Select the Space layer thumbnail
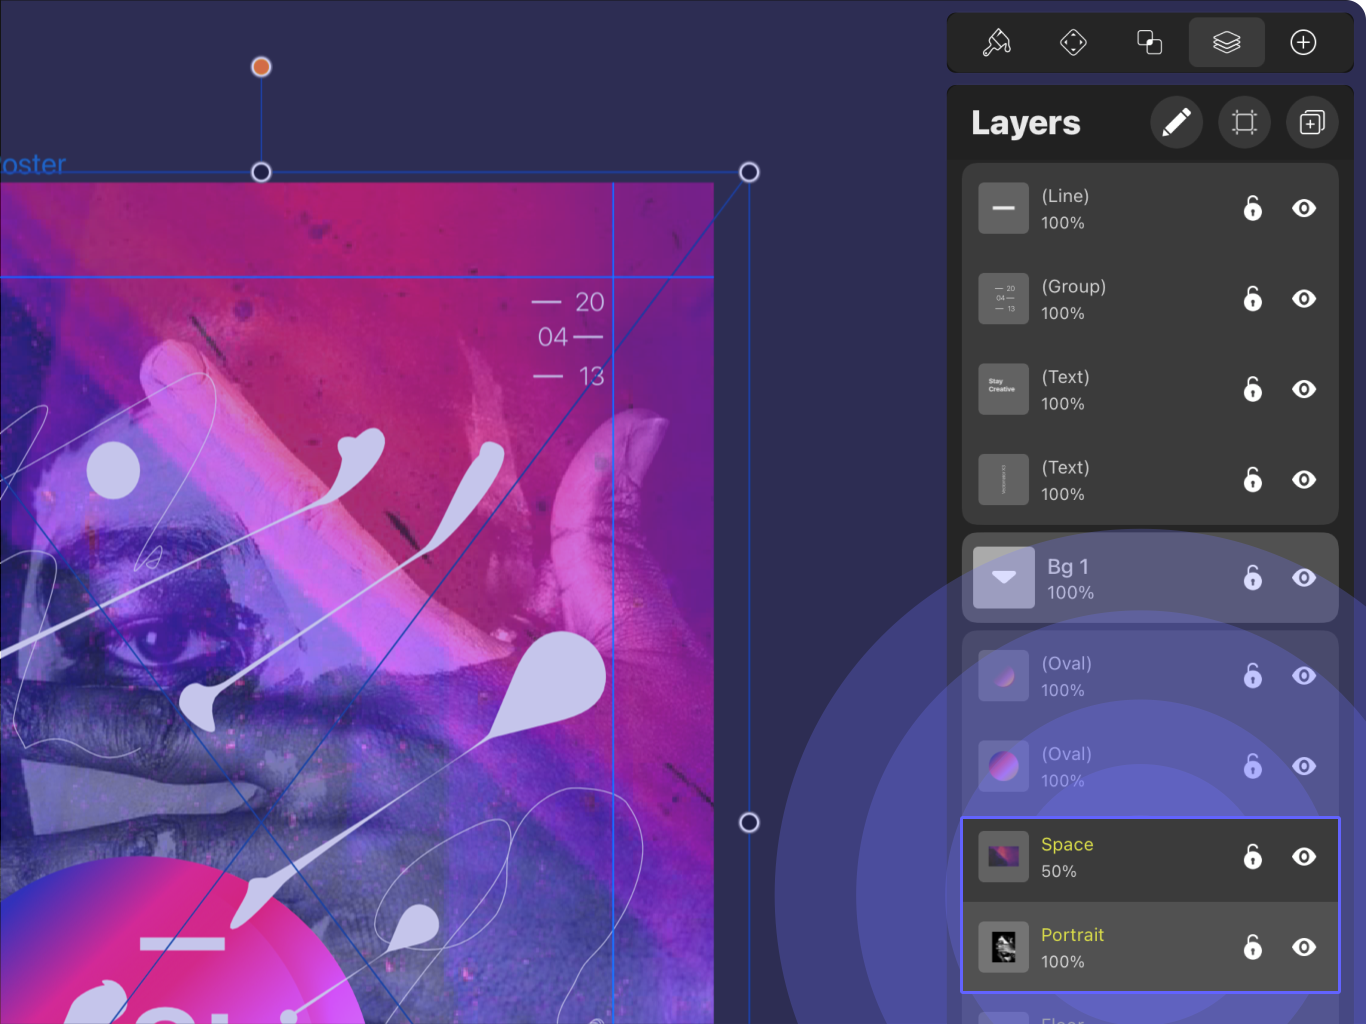Image resolution: width=1366 pixels, height=1024 pixels. [x=1003, y=856]
